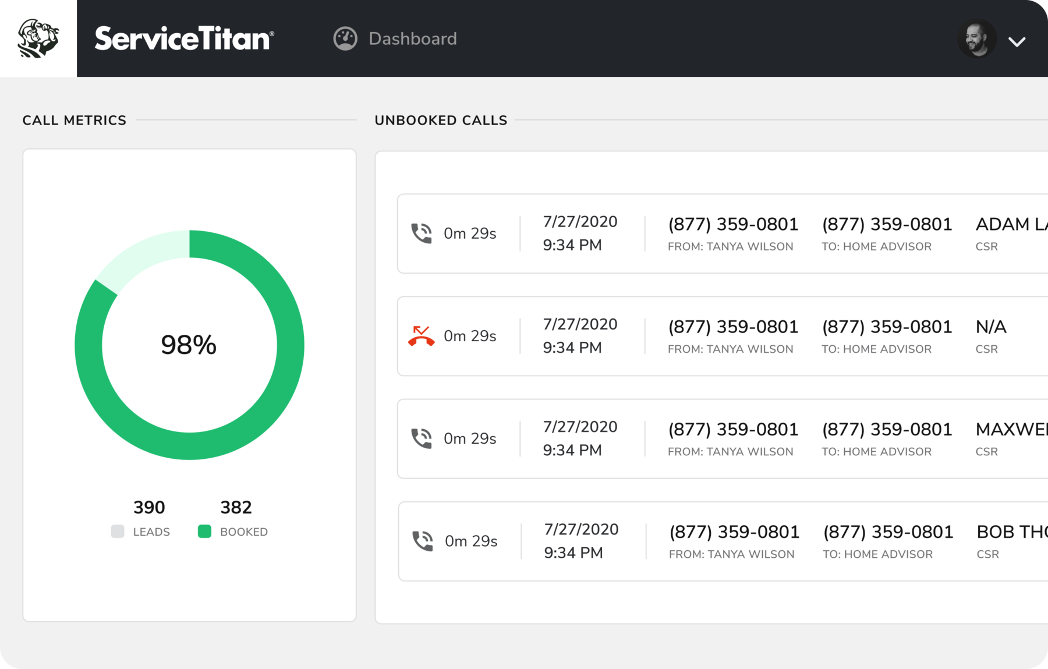The height and width of the screenshot is (669, 1048).
Task: Click the 0m 29s duration in the N/A row
Action: pyautogui.click(x=470, y=336)
